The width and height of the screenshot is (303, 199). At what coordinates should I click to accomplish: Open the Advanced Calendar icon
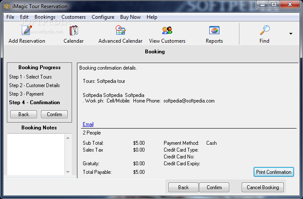coord(120,30)
